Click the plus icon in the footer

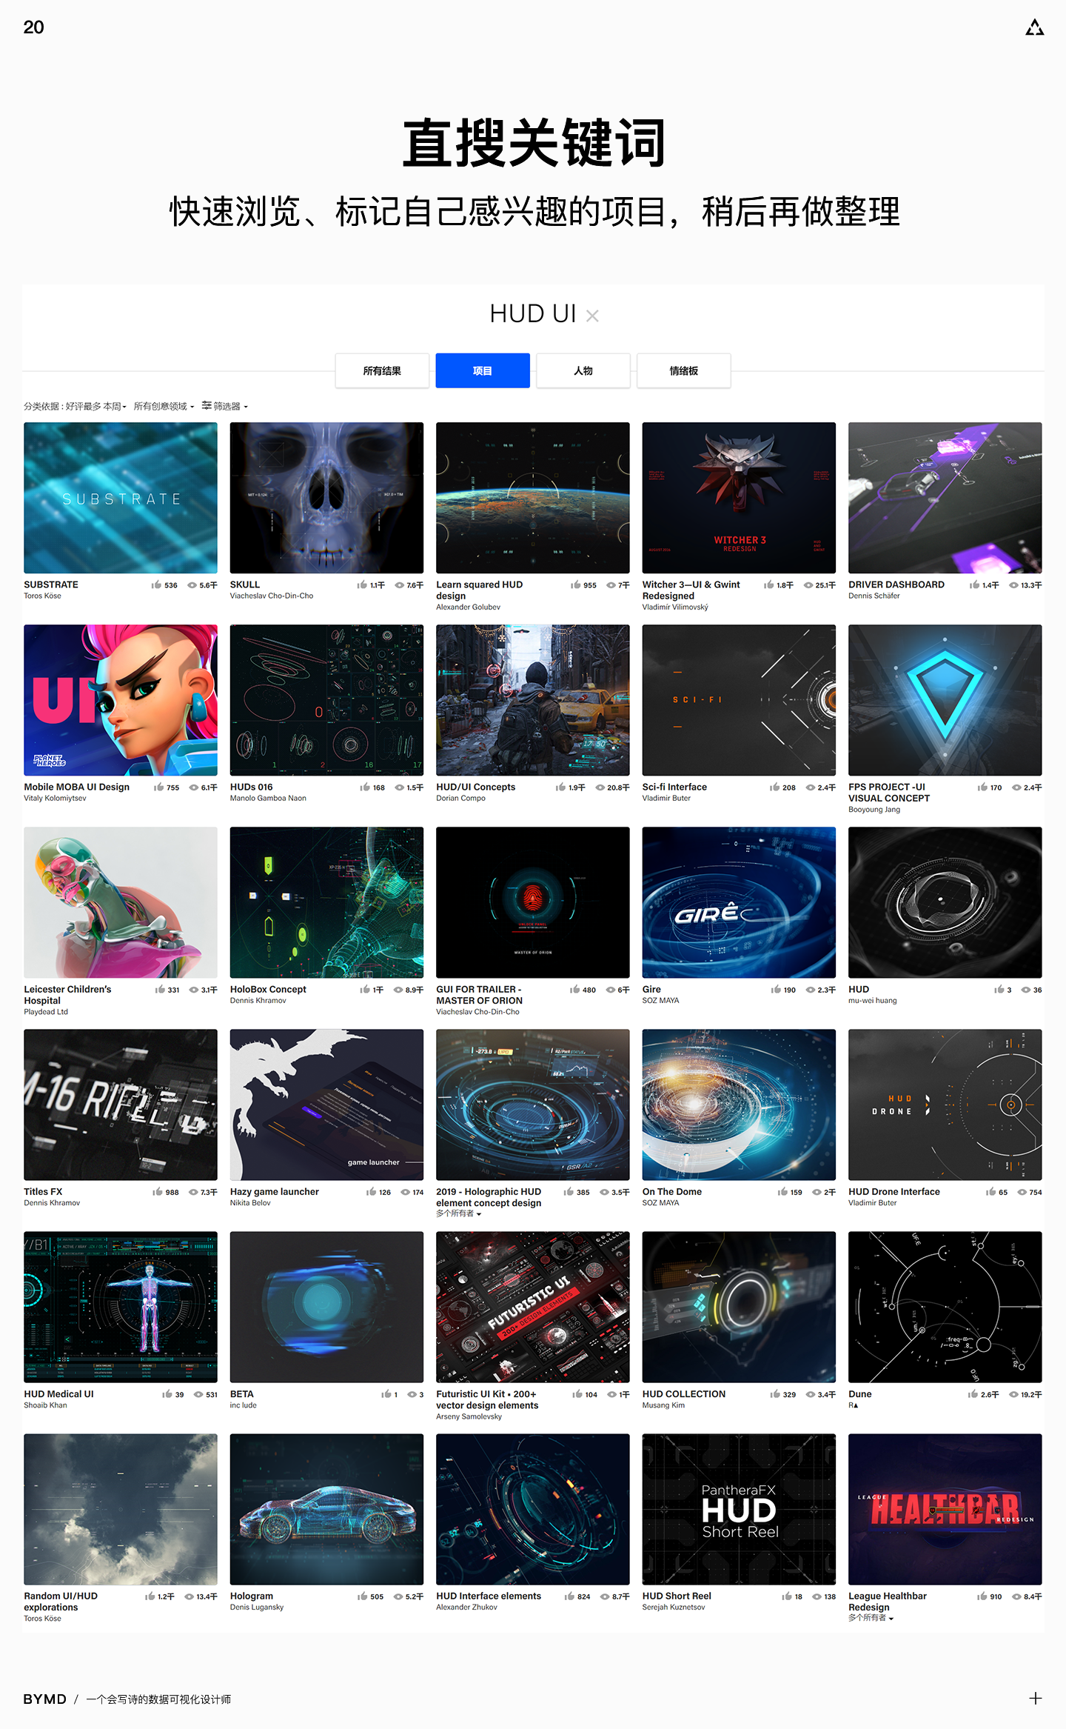tap(1035, 1698)
